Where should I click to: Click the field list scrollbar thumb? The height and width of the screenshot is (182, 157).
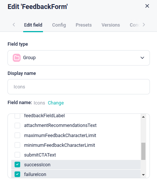pos(143,151)
